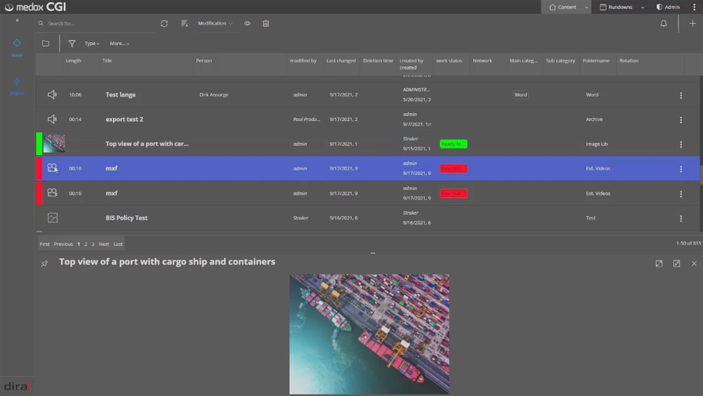Image resolution: width=703 pixels, height=396 pixels.
Task: Sort by Last changed column header
Action: click(x=341, y=60)
